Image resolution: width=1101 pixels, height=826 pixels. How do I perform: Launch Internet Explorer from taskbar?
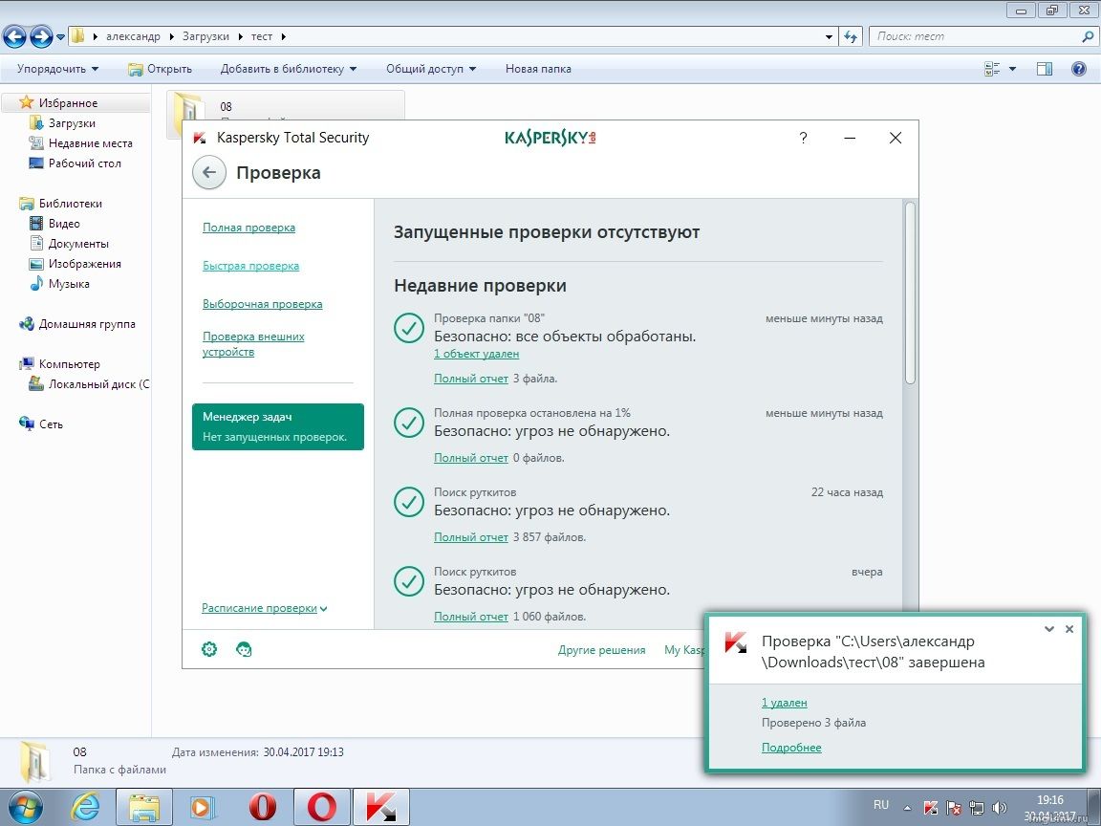(85, 808)
